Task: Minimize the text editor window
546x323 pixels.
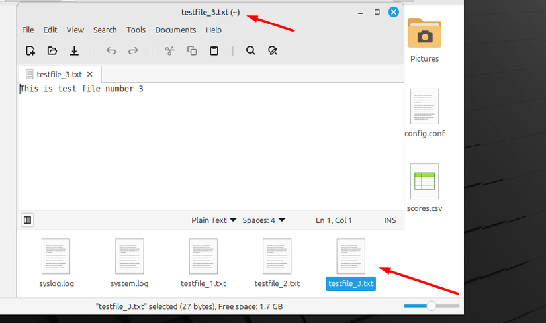Action: pyautogui.click(x=361, y=13)
